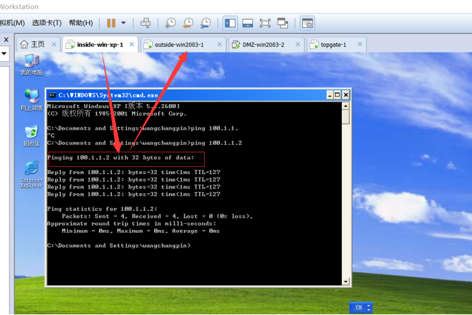472x315 pixels.
Task: Click the 'Ping statistics for 100.1.1.2' line
Action: (102, 209)
